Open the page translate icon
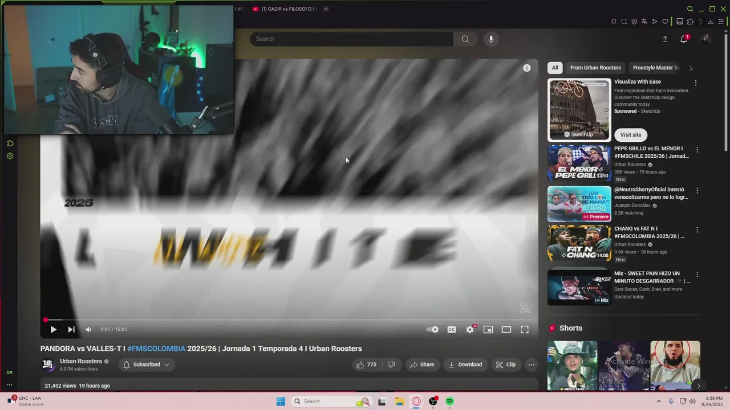The height and width of the screenshot is (410, 730). coord(644,22)
